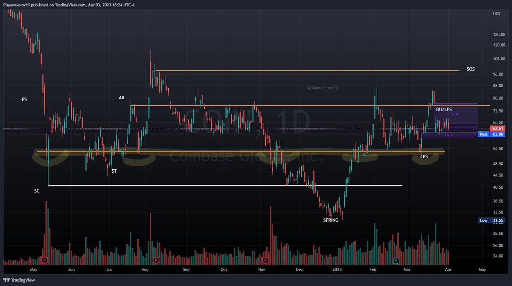Click the earnings marker near August

[156, 260]
